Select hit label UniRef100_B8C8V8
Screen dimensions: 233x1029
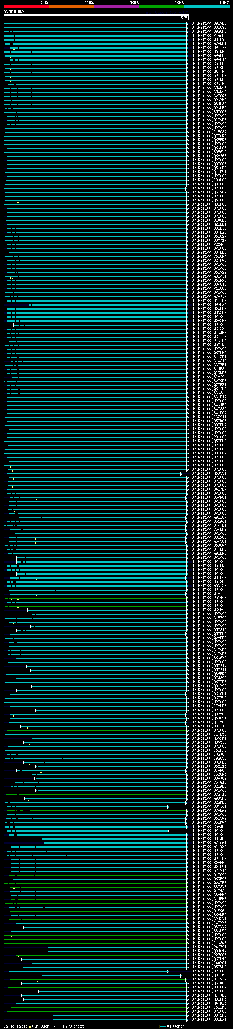[209, 887]
